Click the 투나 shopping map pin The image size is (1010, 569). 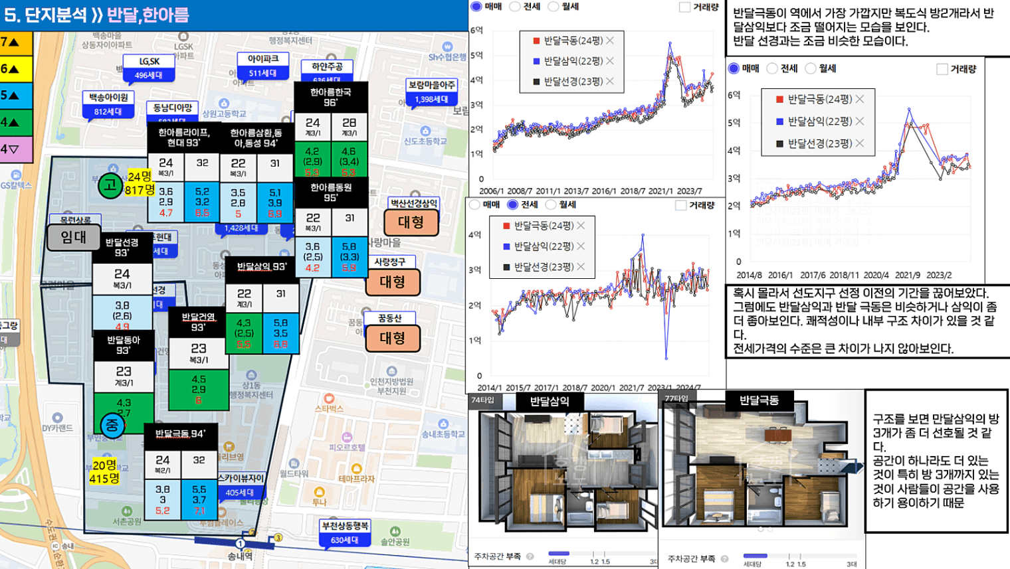click(x=320, y=492)
